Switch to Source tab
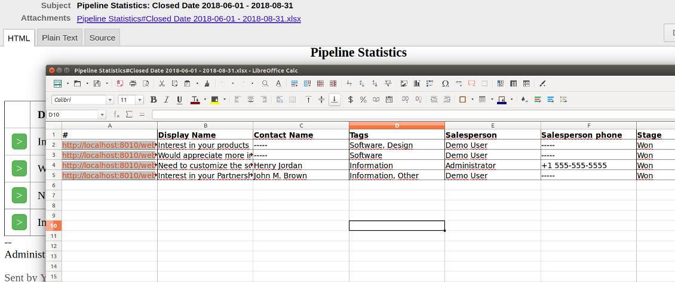This screenshot has height=282, width=675. tap(103, 38)
